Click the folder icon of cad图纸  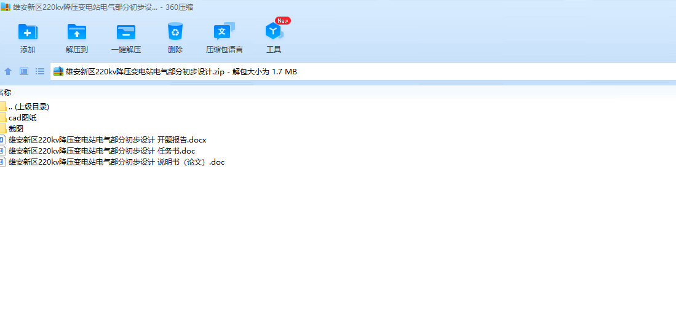point(3,117)
